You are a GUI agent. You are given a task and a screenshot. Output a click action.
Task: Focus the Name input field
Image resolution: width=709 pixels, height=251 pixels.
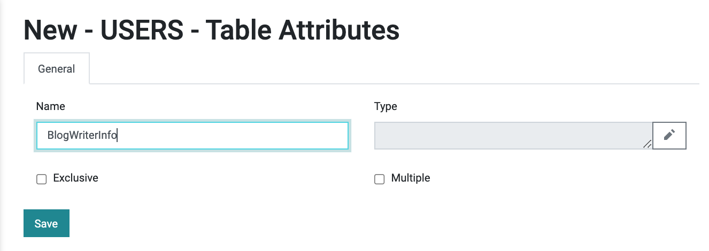pos(192,136)
